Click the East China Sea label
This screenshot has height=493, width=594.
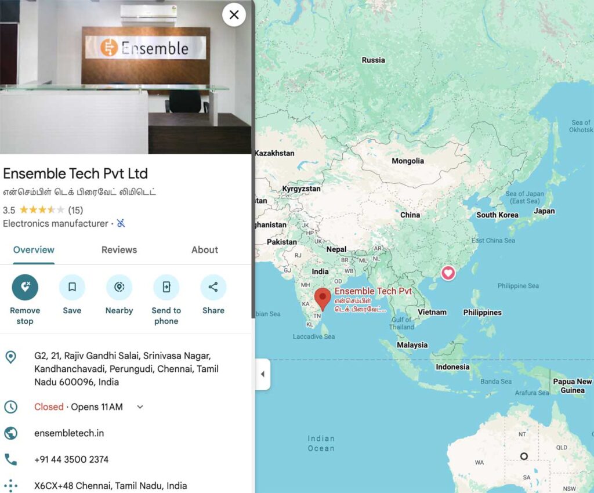tap(493, 241)
